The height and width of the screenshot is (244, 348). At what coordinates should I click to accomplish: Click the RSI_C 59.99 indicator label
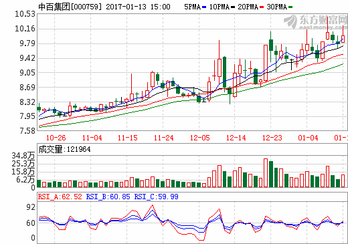156,197
